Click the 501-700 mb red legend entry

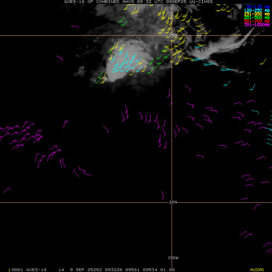click(257, 21)
